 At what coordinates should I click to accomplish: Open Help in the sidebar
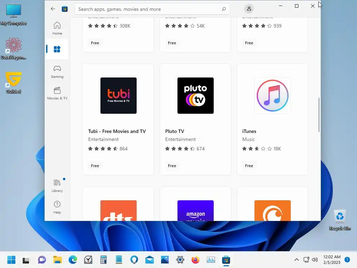pos(57,207)
